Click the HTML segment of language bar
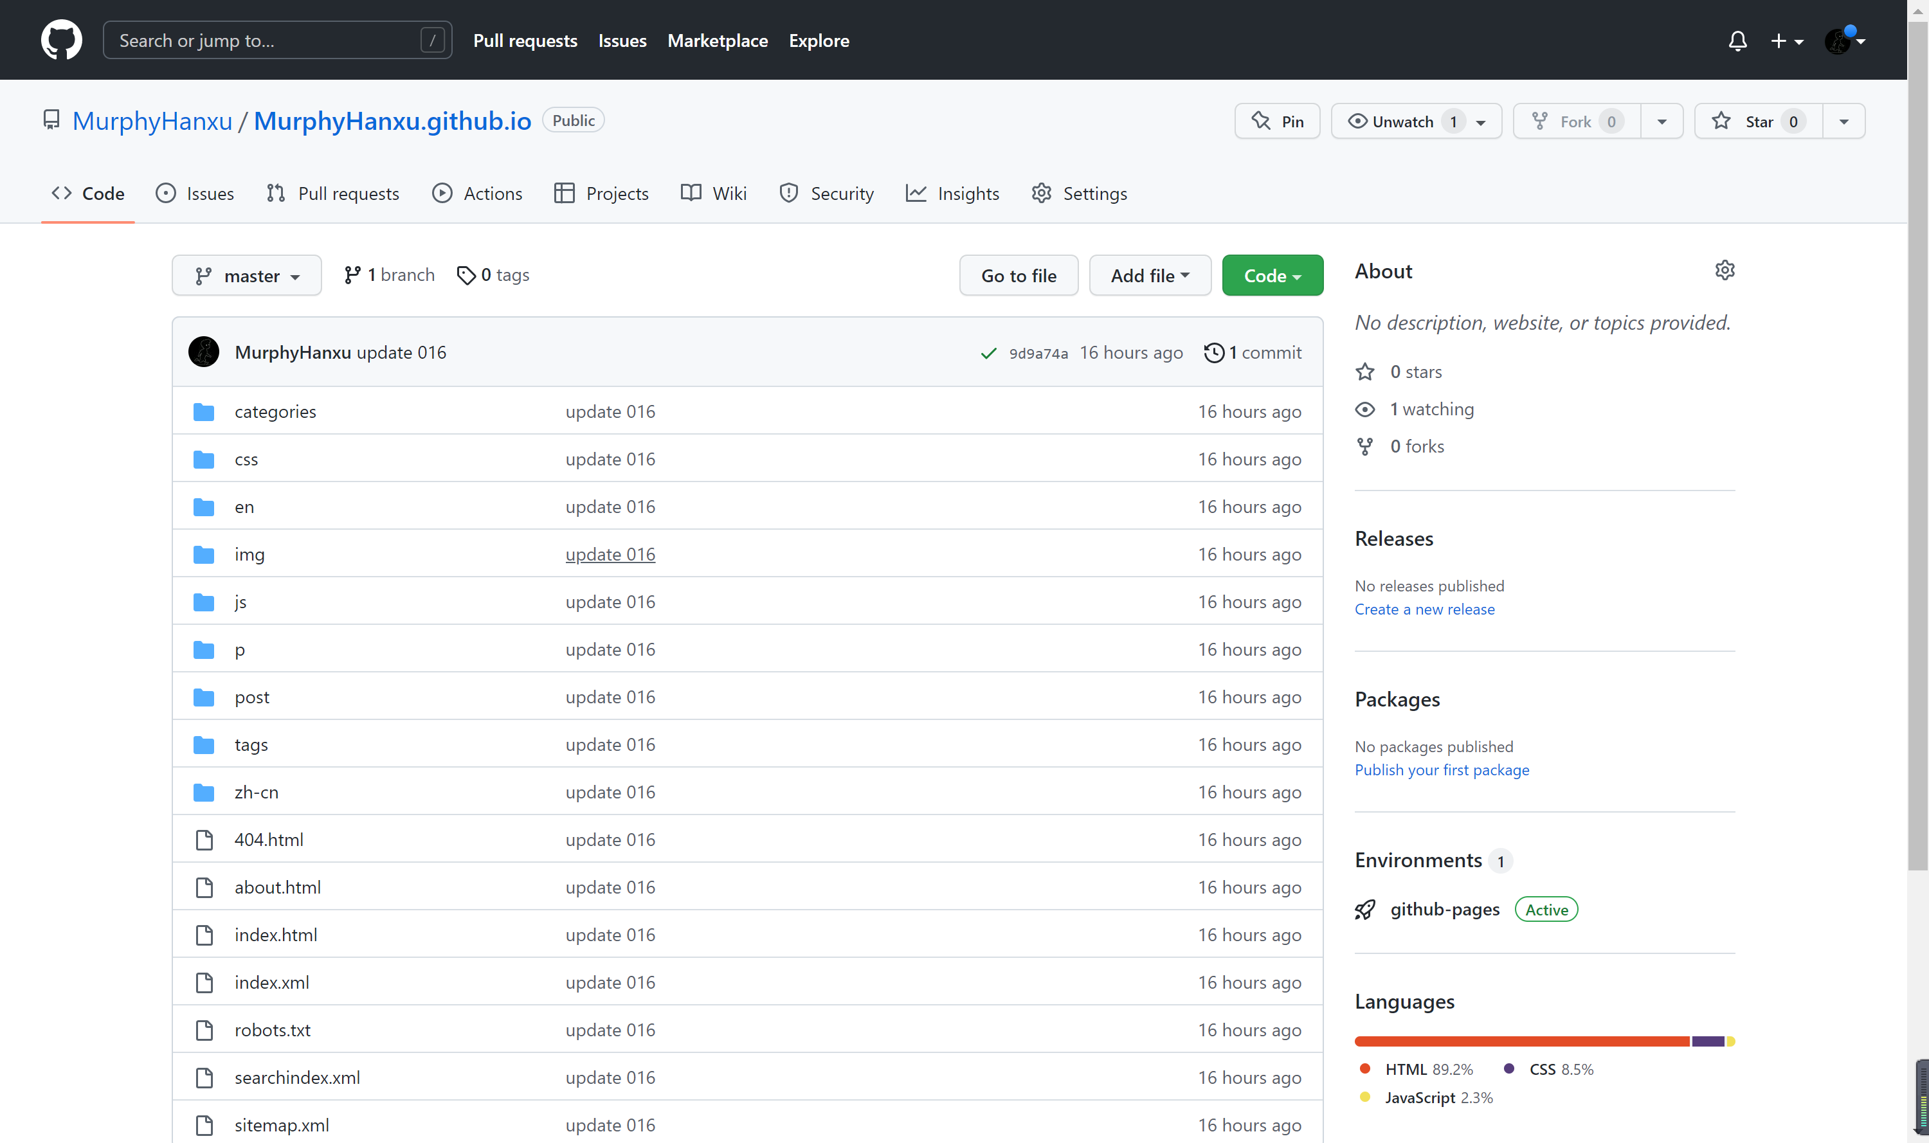 click(1521, 1041)
